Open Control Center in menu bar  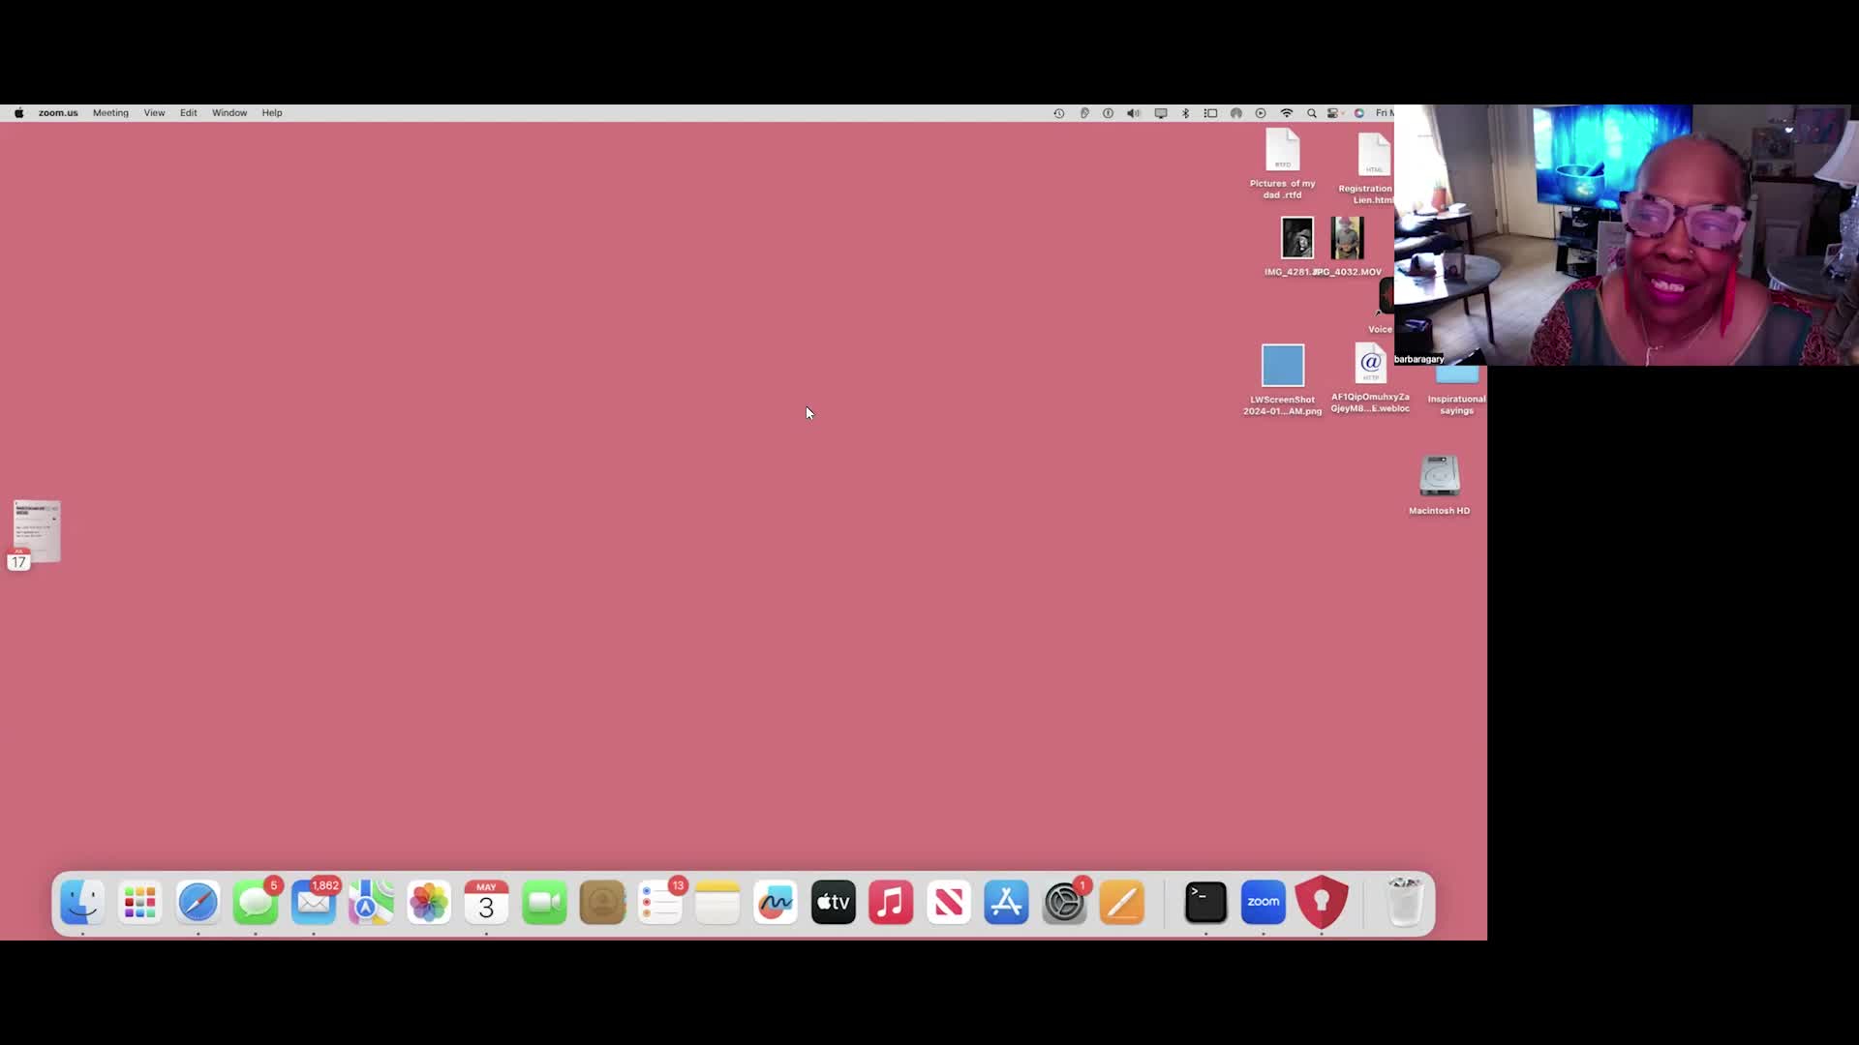pos(1333,113)
